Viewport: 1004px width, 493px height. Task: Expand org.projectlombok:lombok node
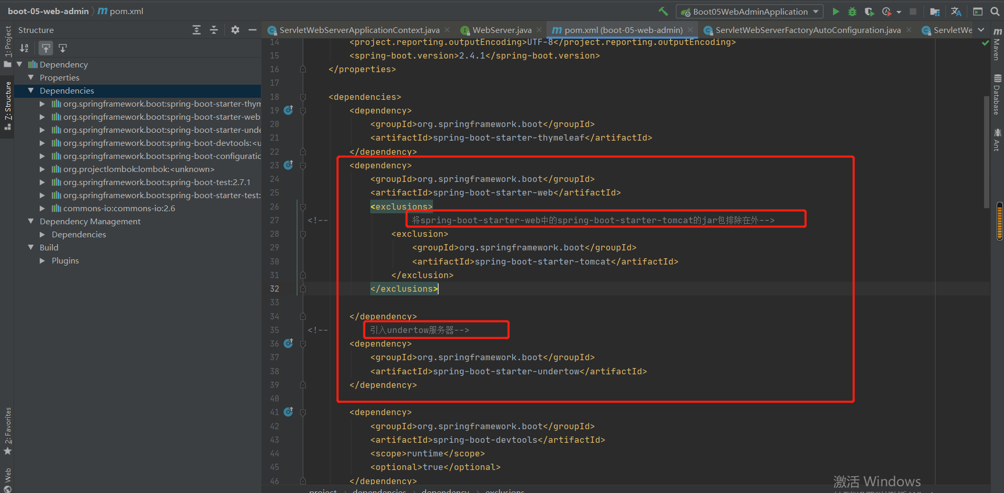point(42,169)
